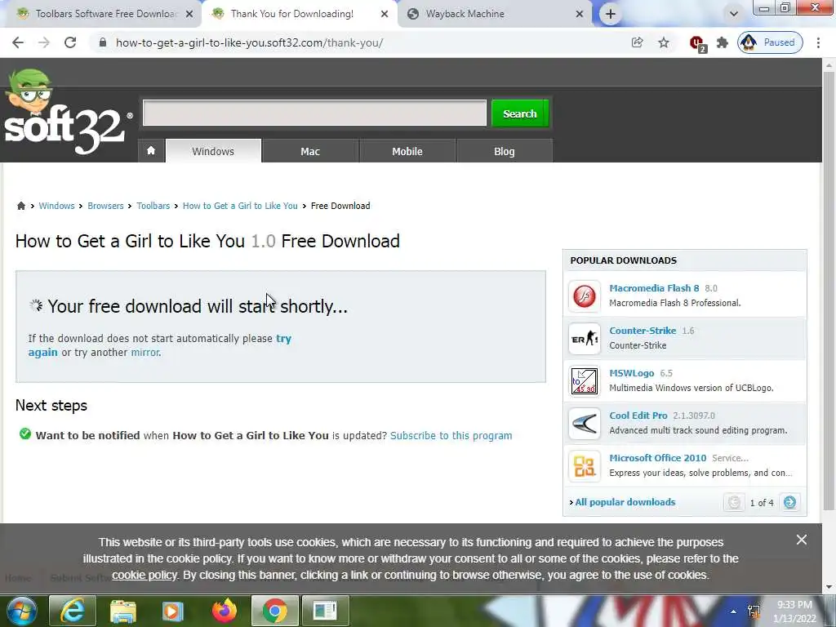Open the Counter-Strike link
This screenshot has height=627, width=836.
pos(643,331)
